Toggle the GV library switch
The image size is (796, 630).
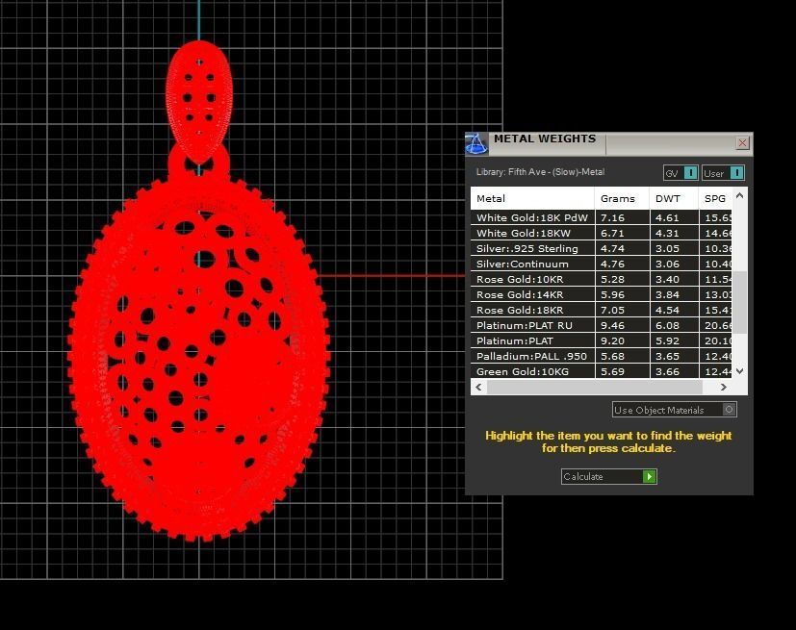680,173
